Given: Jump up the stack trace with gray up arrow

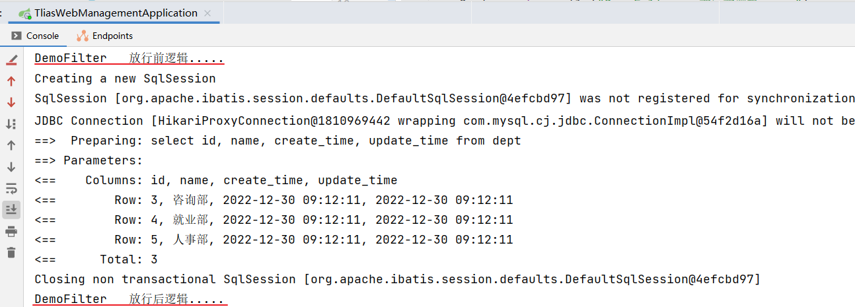Looking at the screenshot, I should (11, 145).
